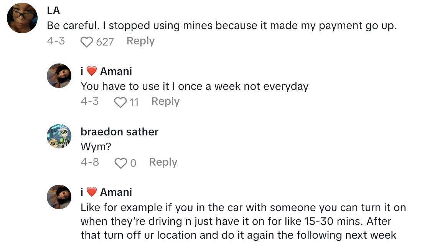Tap the heart on braedon sather's 'Wym?' comment
Screen dimensions: 422x244
[121, 163]
